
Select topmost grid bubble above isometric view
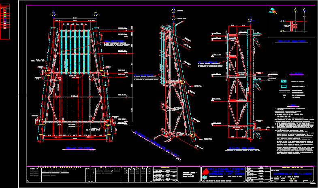click(x=173, y=11)
